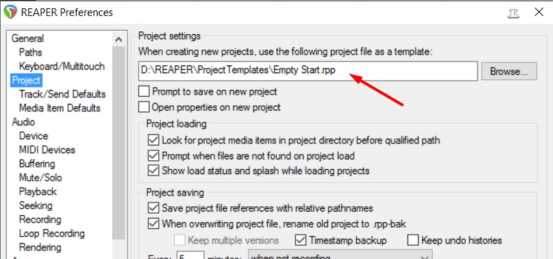Uncheck Save project file references with relative pathnames
This screenshot has width=553, height=259.
point(153,208)
